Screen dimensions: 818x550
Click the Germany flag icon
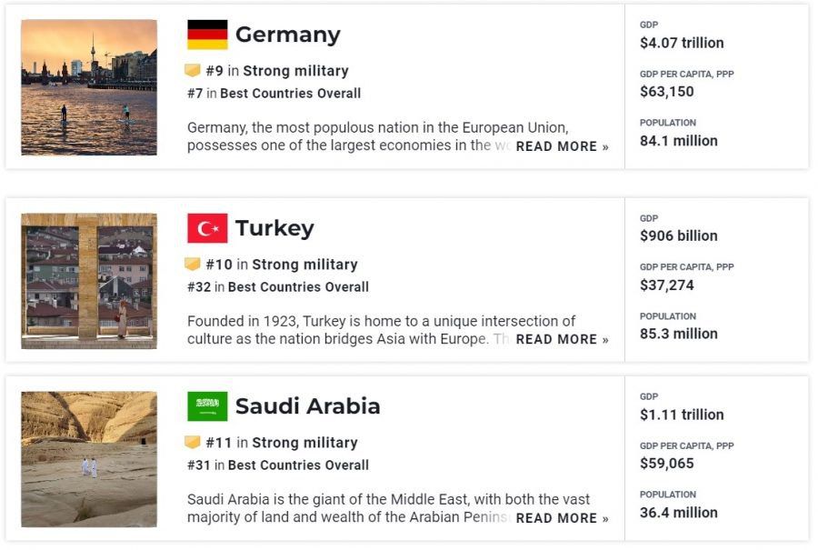click(x=207, y=35)
